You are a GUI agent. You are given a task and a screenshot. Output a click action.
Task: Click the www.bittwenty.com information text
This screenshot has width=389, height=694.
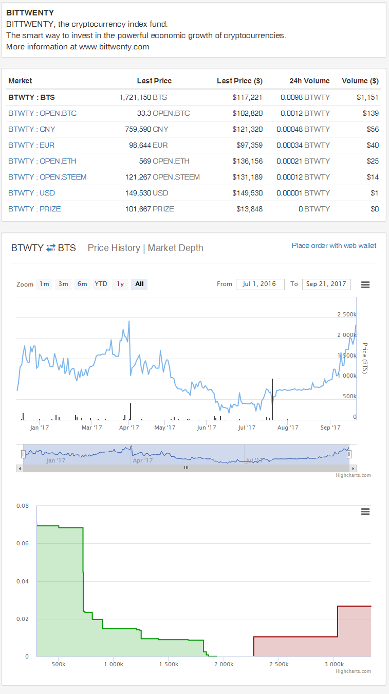(114, 46)
